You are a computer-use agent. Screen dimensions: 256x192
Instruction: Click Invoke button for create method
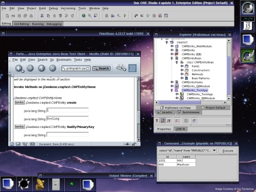click(19, 102)
